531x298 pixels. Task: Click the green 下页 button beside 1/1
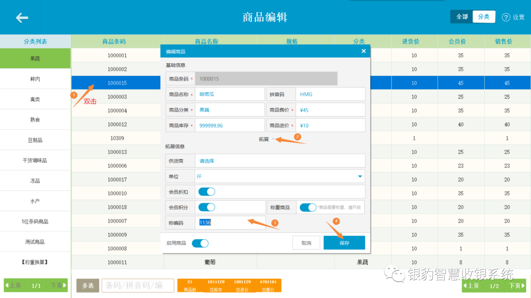click(x=56, y=285)
